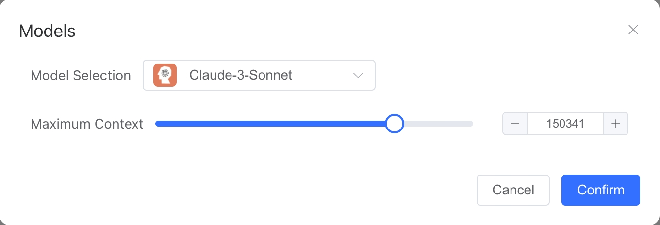This screenshot has height=225, width=660.
Task: Cancel the model changes
Action: (513, 190)
